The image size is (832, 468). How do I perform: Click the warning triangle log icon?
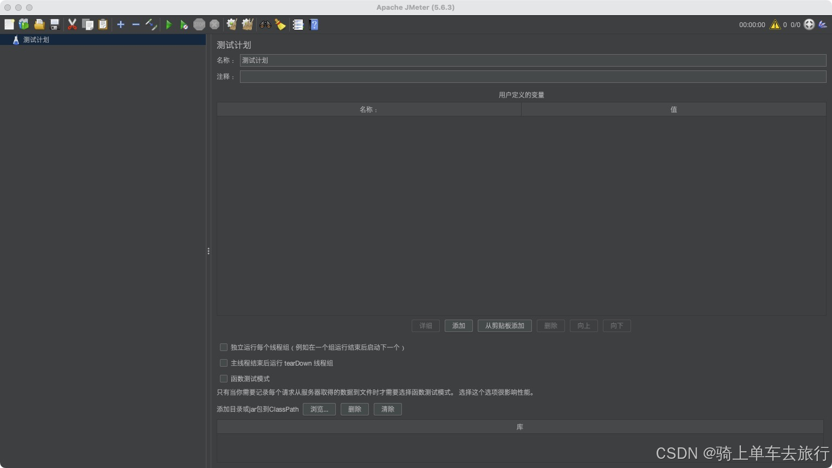pyautogui.click(x=775, y=24)
